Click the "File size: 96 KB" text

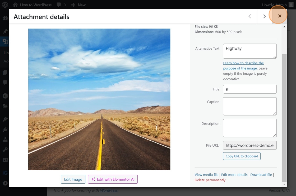click(x=206, y=27)
